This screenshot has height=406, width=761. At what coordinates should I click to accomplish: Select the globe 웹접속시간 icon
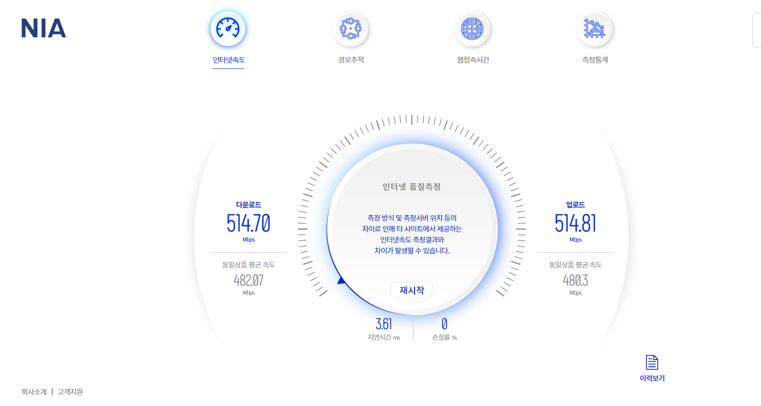(472, 29)
